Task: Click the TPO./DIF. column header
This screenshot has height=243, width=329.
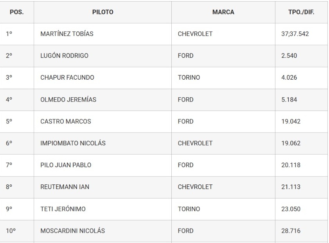Action: coord(301,12)
